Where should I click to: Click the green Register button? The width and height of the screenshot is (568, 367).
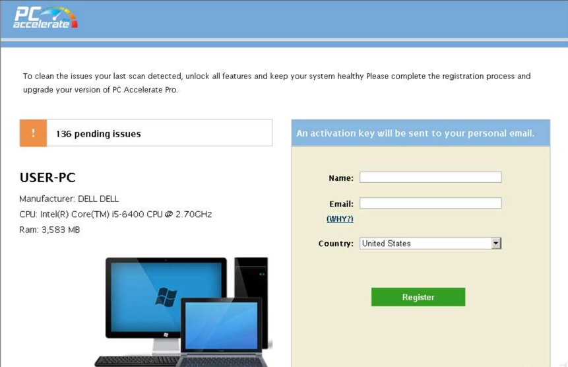coord(418,297)
